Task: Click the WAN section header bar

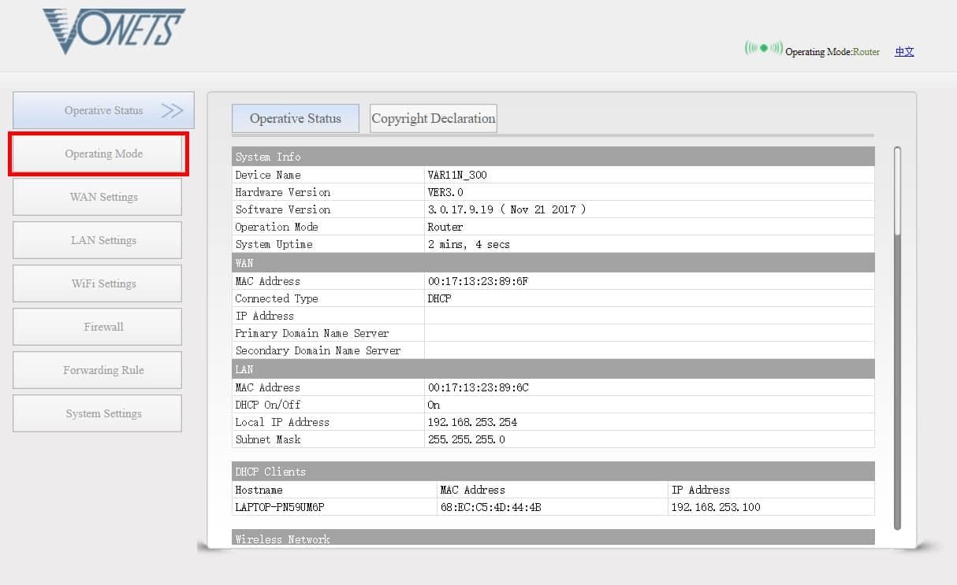Action: pyautogui.click(x=244, y=263)
